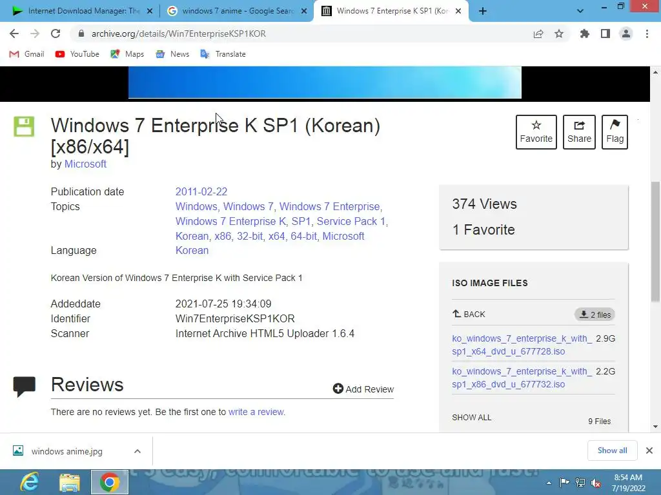This screenshot has height=495, width=661.
Task: Click BACK in ISO image files panel
Action: [x=469, y=314]
